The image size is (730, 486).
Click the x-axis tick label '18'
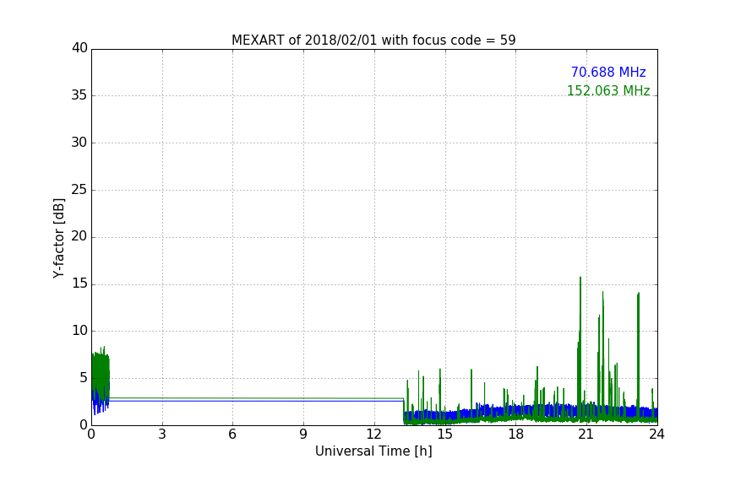coord(516,435)
